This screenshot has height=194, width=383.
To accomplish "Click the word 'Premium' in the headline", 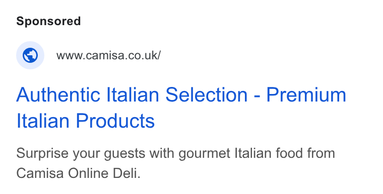I will (306, 94).
